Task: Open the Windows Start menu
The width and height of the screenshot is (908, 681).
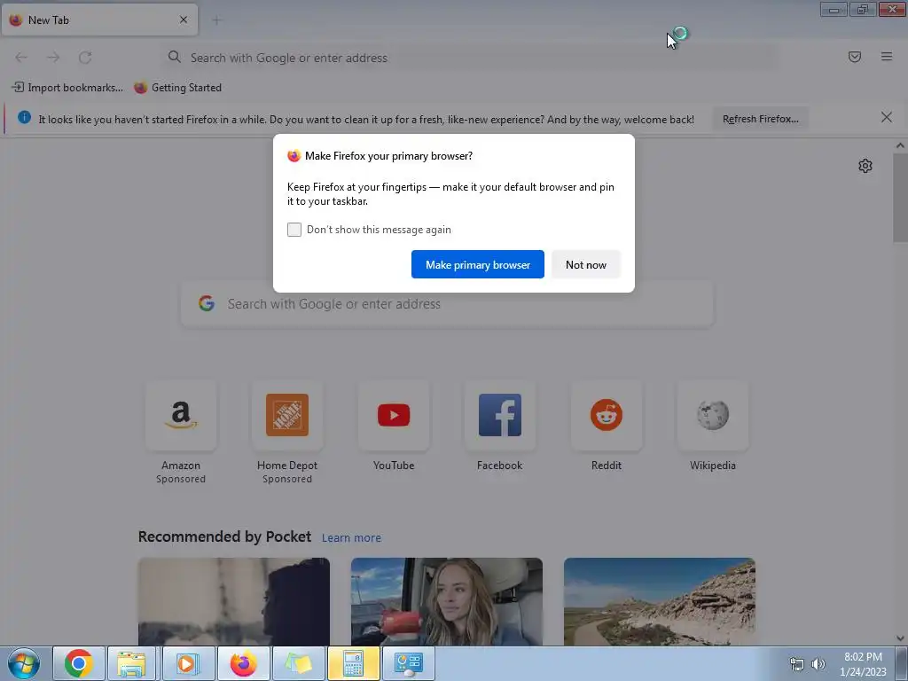Action: pos(24,663)
